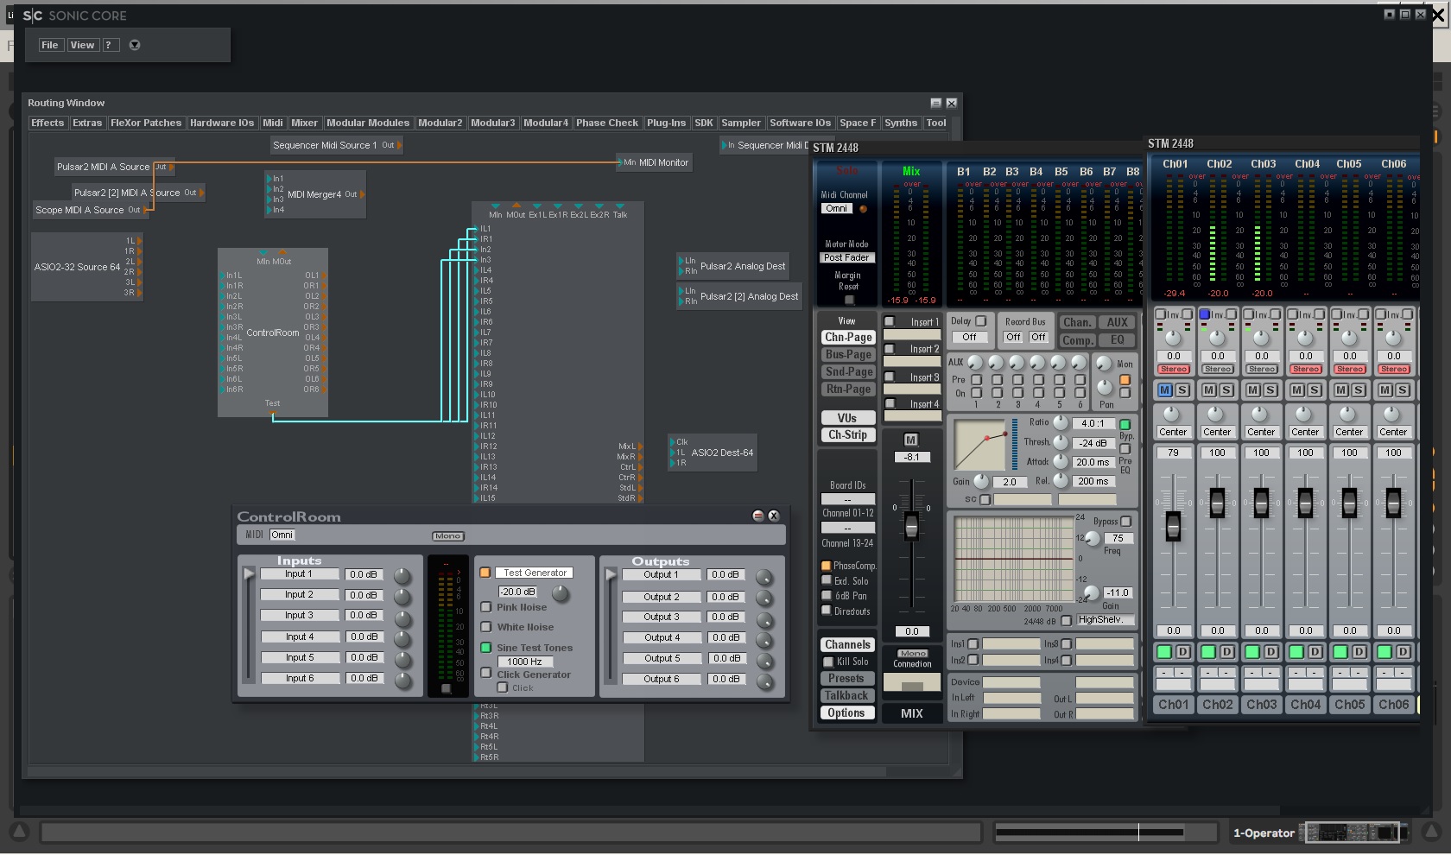The width and height of the screenshot is (1451, 855).
Task: Open the View menu
Action: [83, 45]
